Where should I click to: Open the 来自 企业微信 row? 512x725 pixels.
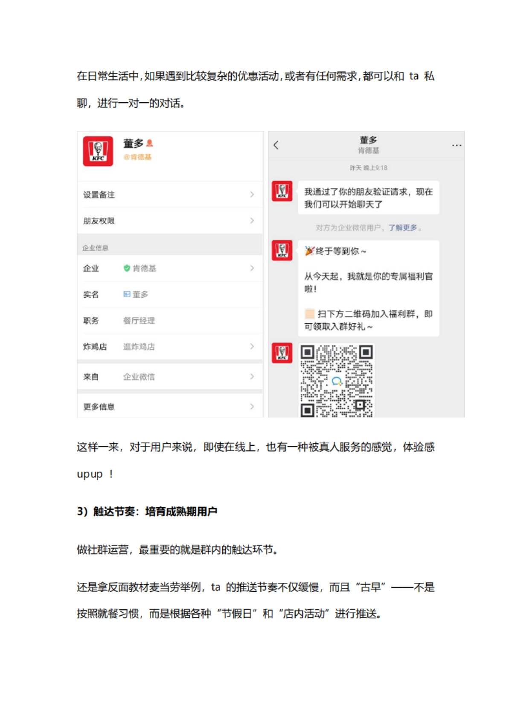(170, 377)
